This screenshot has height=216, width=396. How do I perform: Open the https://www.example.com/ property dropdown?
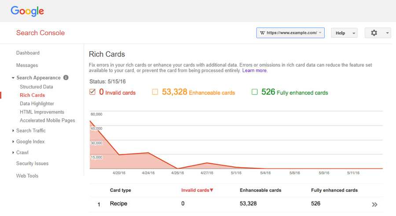pos(290,33)
